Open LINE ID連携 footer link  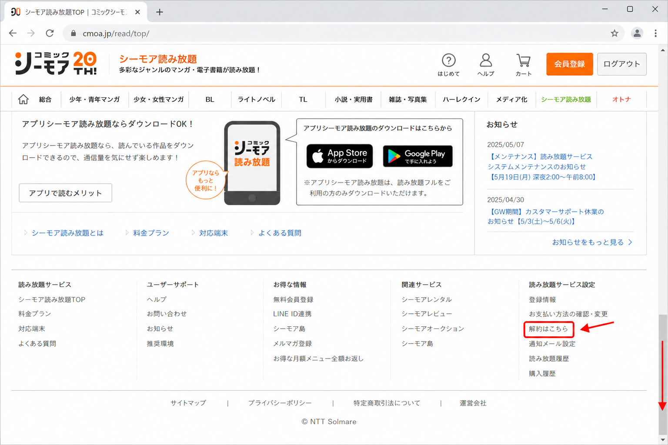point(292,314)
